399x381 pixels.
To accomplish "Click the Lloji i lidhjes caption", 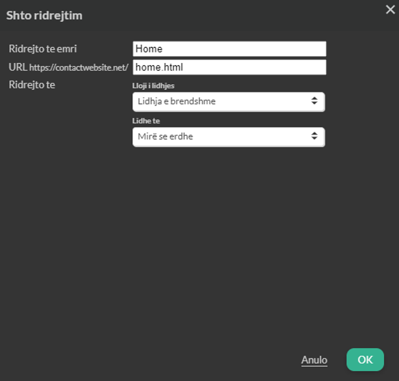I will [x=153, y=86].
